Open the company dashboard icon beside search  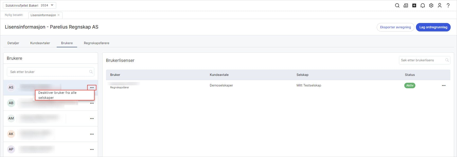[x=406, y=6]
